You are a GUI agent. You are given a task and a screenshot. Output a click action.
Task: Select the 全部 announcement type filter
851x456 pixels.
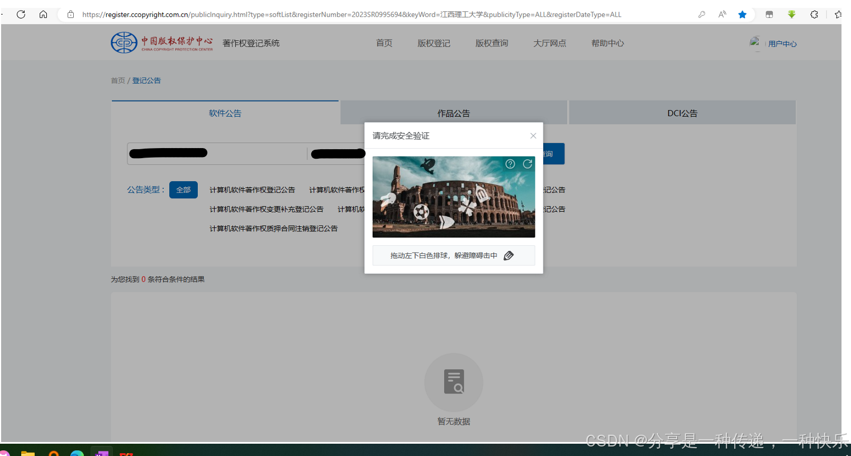183,189
